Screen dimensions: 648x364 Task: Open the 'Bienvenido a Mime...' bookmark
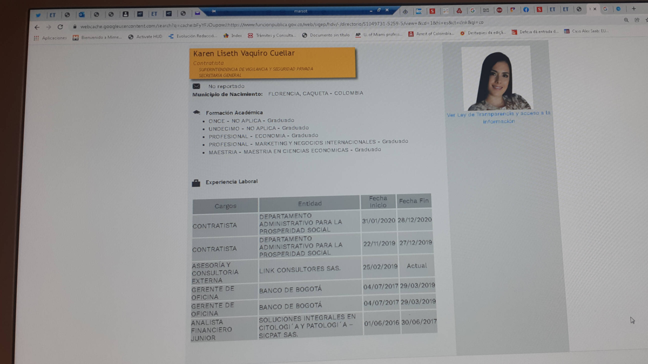(98, 37)
